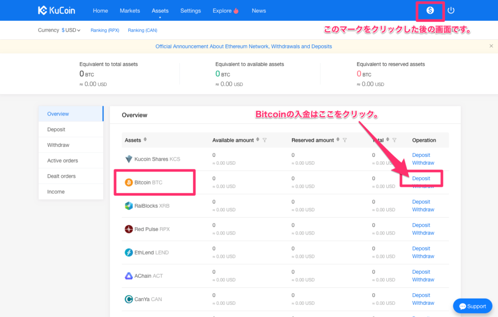Withdraw Red Pulse RPX

click(423, 233)
